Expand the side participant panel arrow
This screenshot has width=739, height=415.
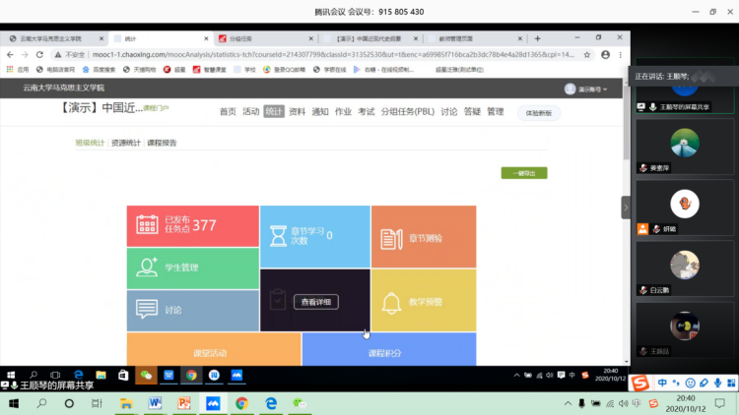click(x=625, y=207)
